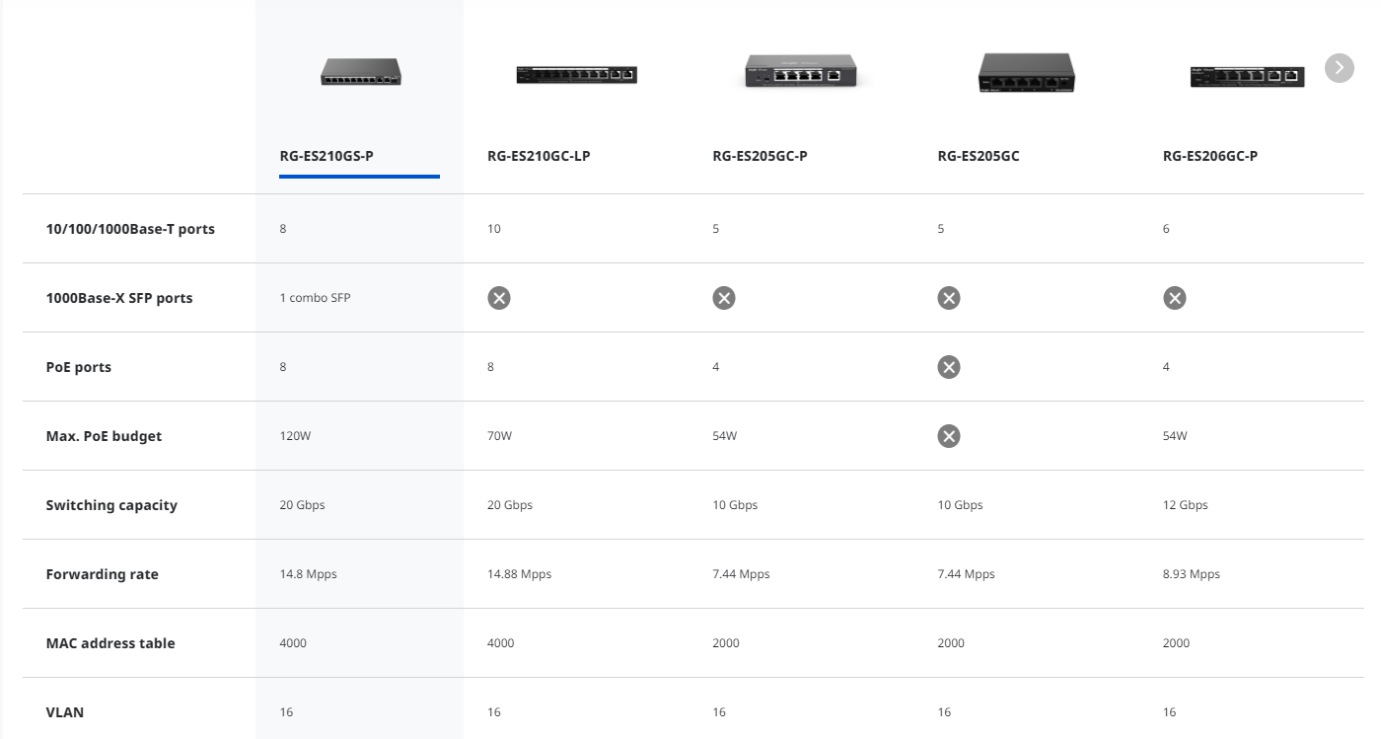Image resolution: width=1381 pixels, height=739 pixels.
Task: Click Base-T ports value 10 for RG-ES210GC-LP
Action: point(494,229)
